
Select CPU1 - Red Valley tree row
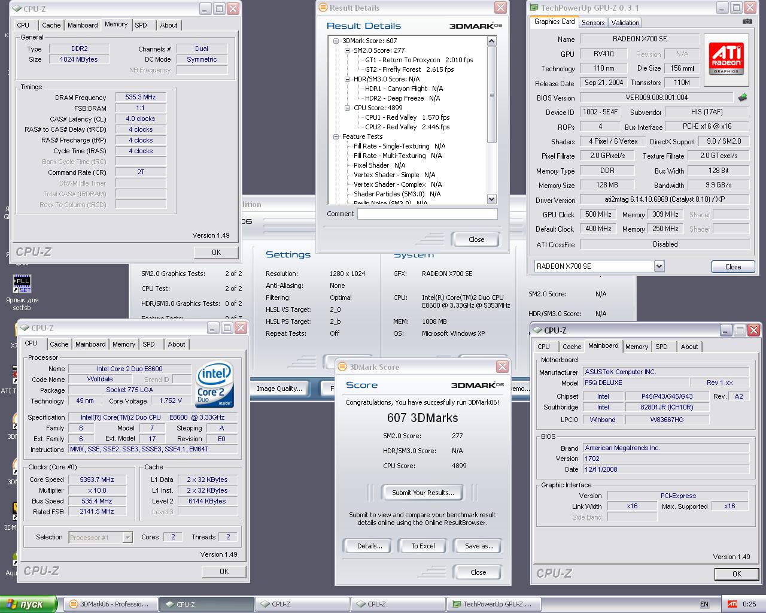click(408, 117)
